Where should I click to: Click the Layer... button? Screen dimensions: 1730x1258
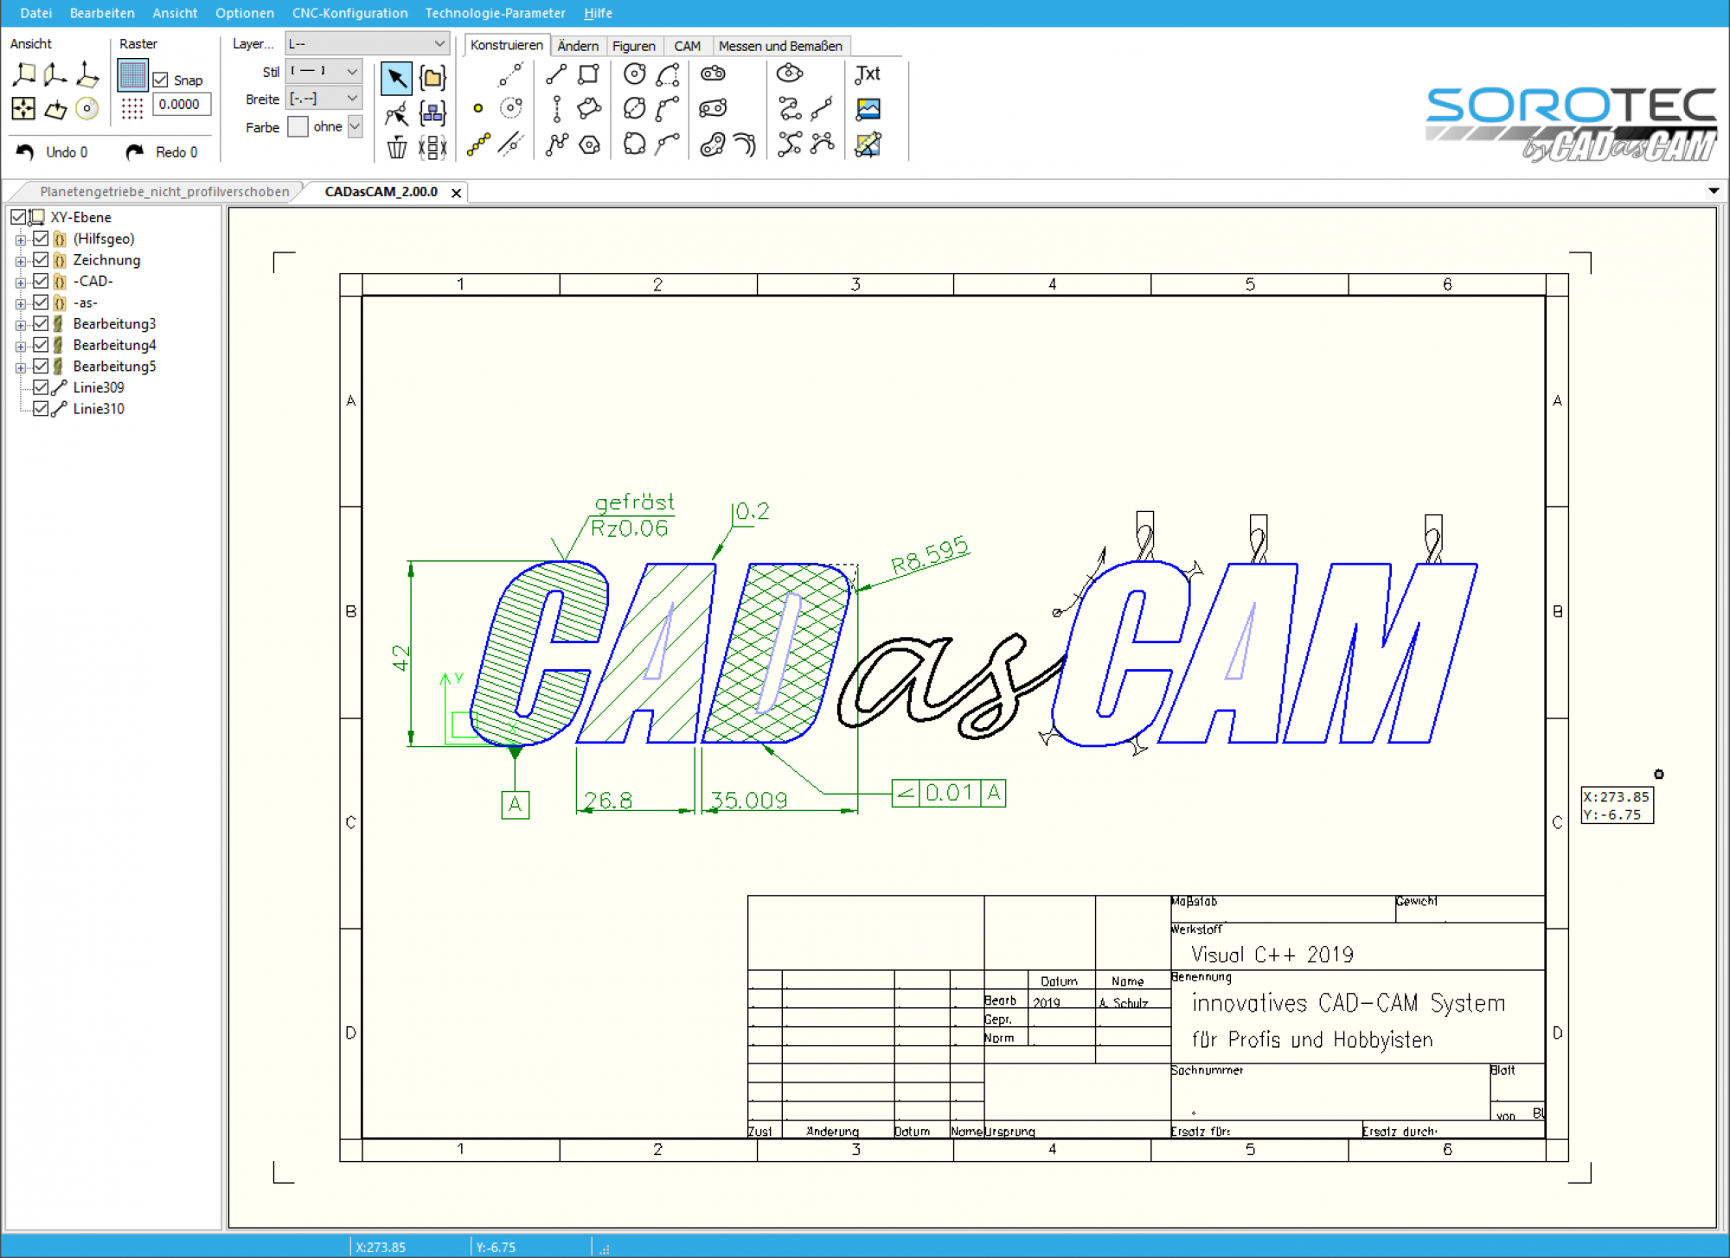[x=253, y=43]
